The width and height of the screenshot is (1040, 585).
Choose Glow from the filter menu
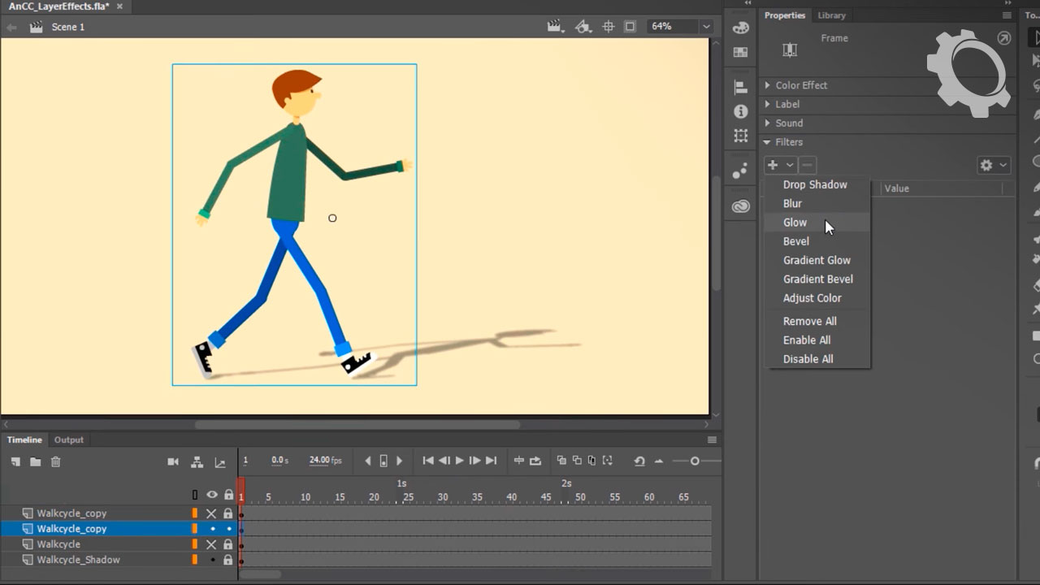coord(795,223)
